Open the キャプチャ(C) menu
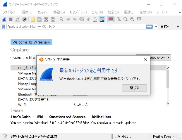The height and width of the screenshot is (140, 182). click(78, 12)
